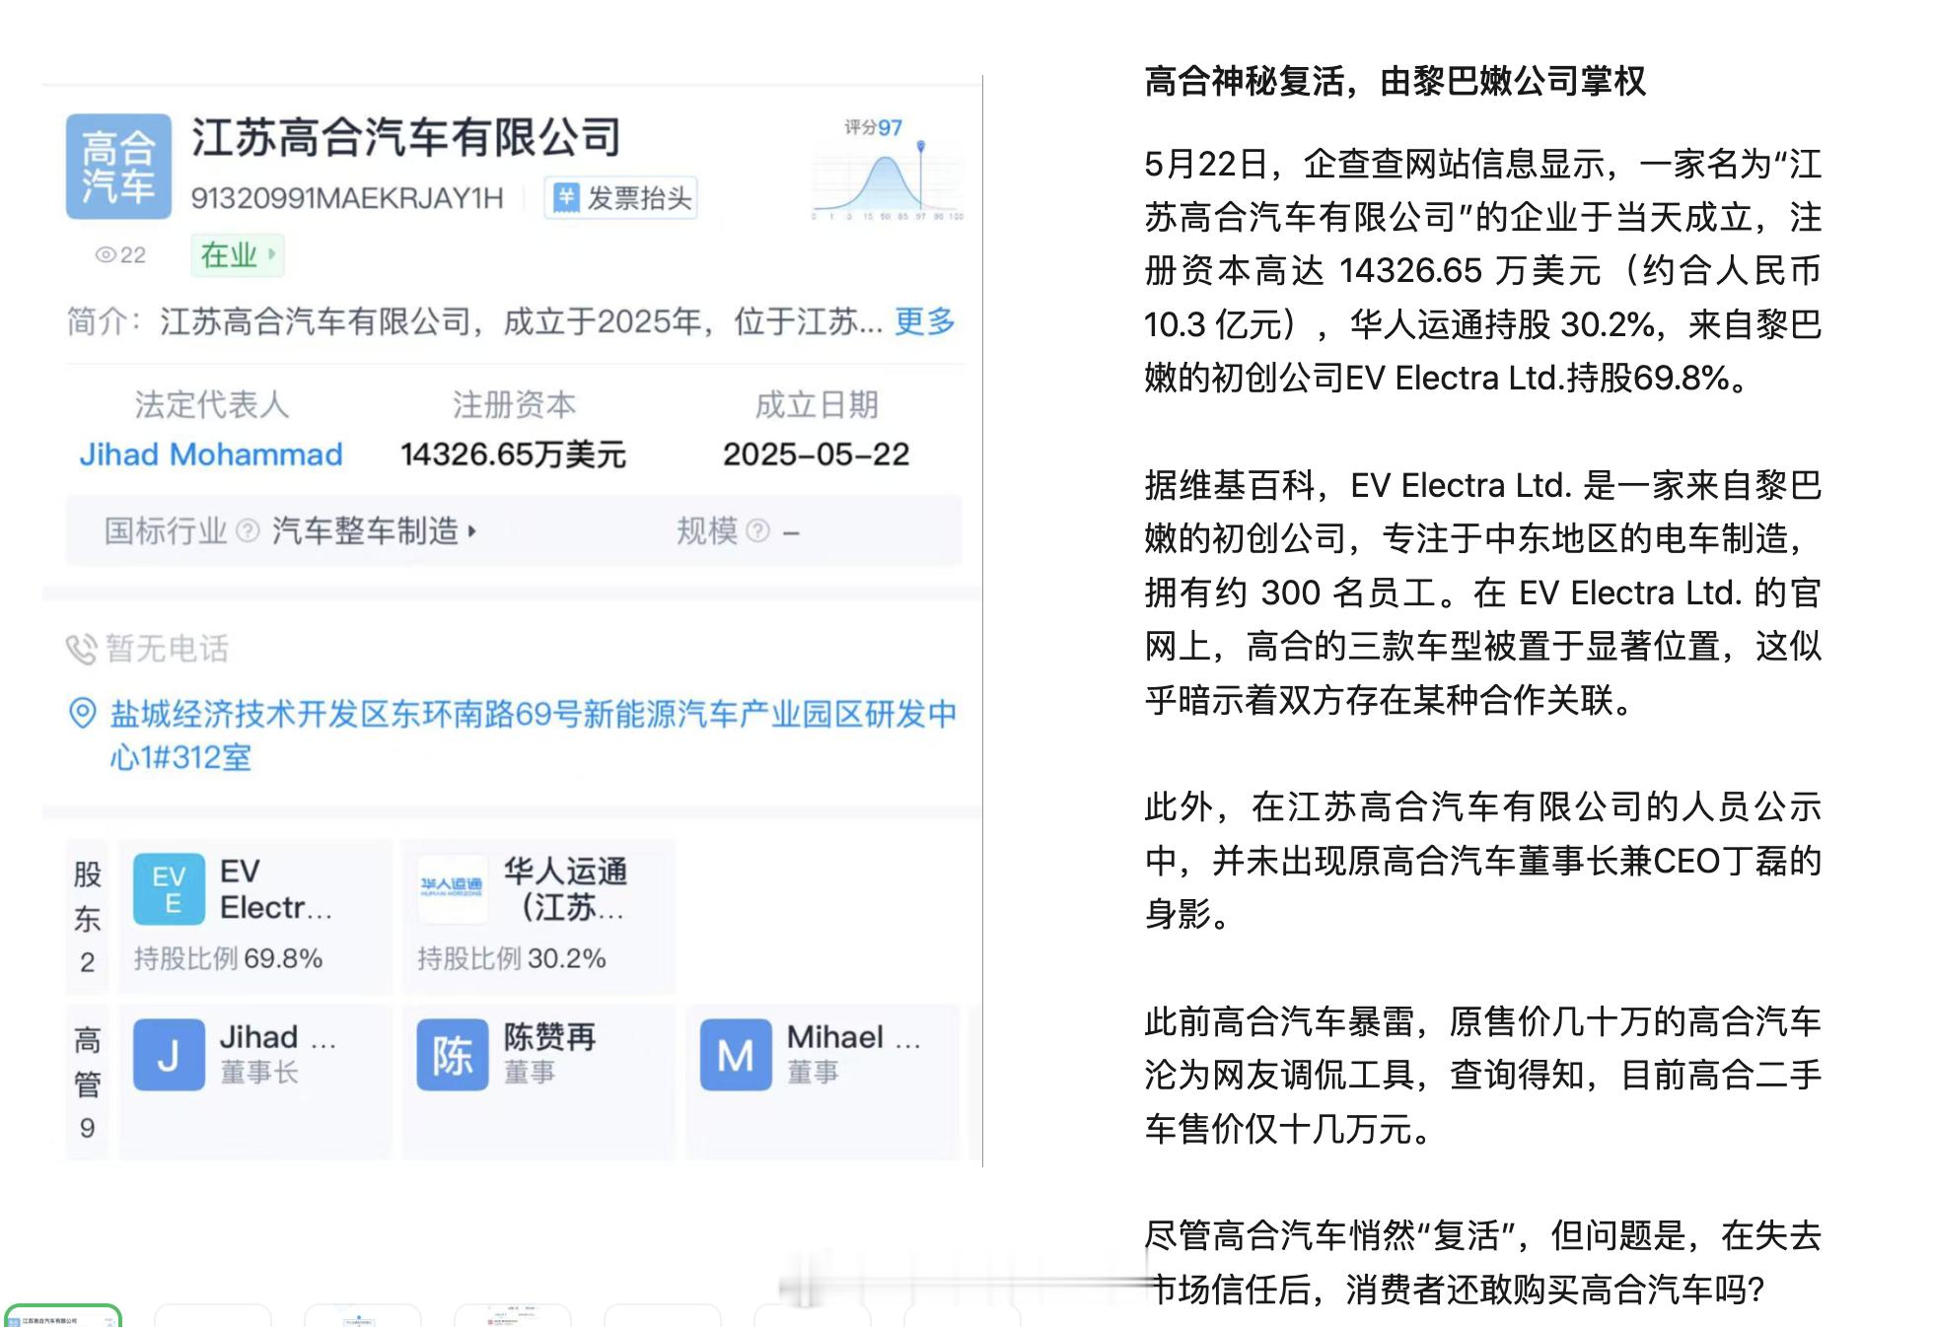Expand the 汽车整车制造 industry category
This screenshot has width=1933, height=1327.
[x=375, y=531]
